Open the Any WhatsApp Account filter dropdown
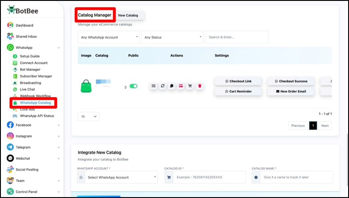 [108, 37]
